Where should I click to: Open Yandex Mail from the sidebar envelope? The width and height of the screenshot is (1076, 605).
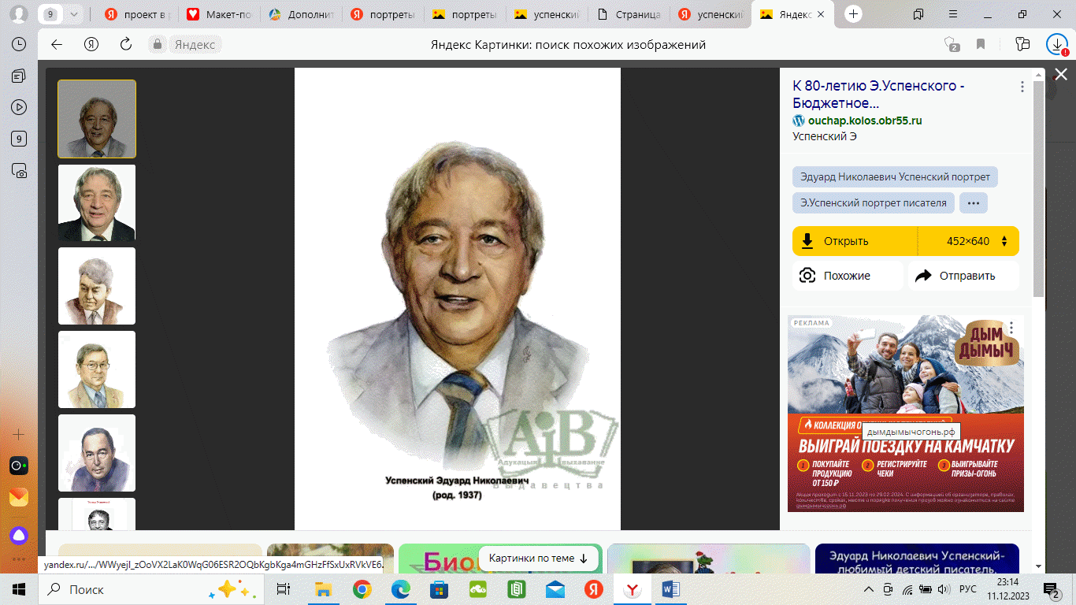(18, 497)
